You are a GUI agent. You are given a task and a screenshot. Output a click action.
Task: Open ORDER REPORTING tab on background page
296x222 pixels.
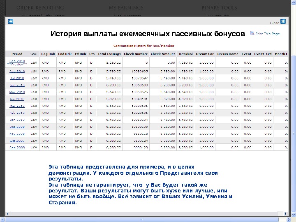point(40,8)
